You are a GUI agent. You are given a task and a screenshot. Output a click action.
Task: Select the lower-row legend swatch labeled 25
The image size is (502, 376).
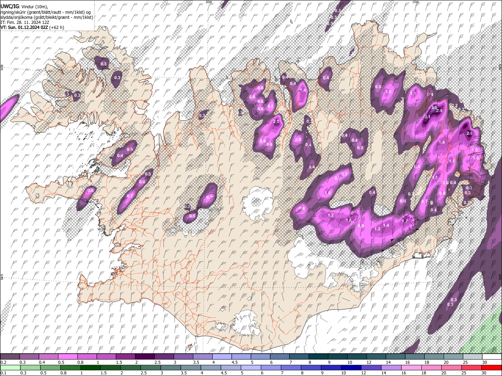(471, 367)
